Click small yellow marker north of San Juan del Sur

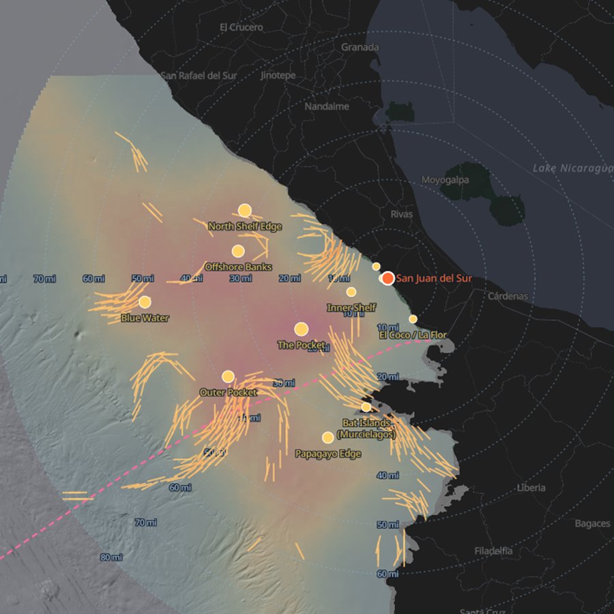pos(376,266)
